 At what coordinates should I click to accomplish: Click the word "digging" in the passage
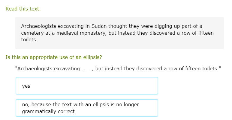(162, 26)
